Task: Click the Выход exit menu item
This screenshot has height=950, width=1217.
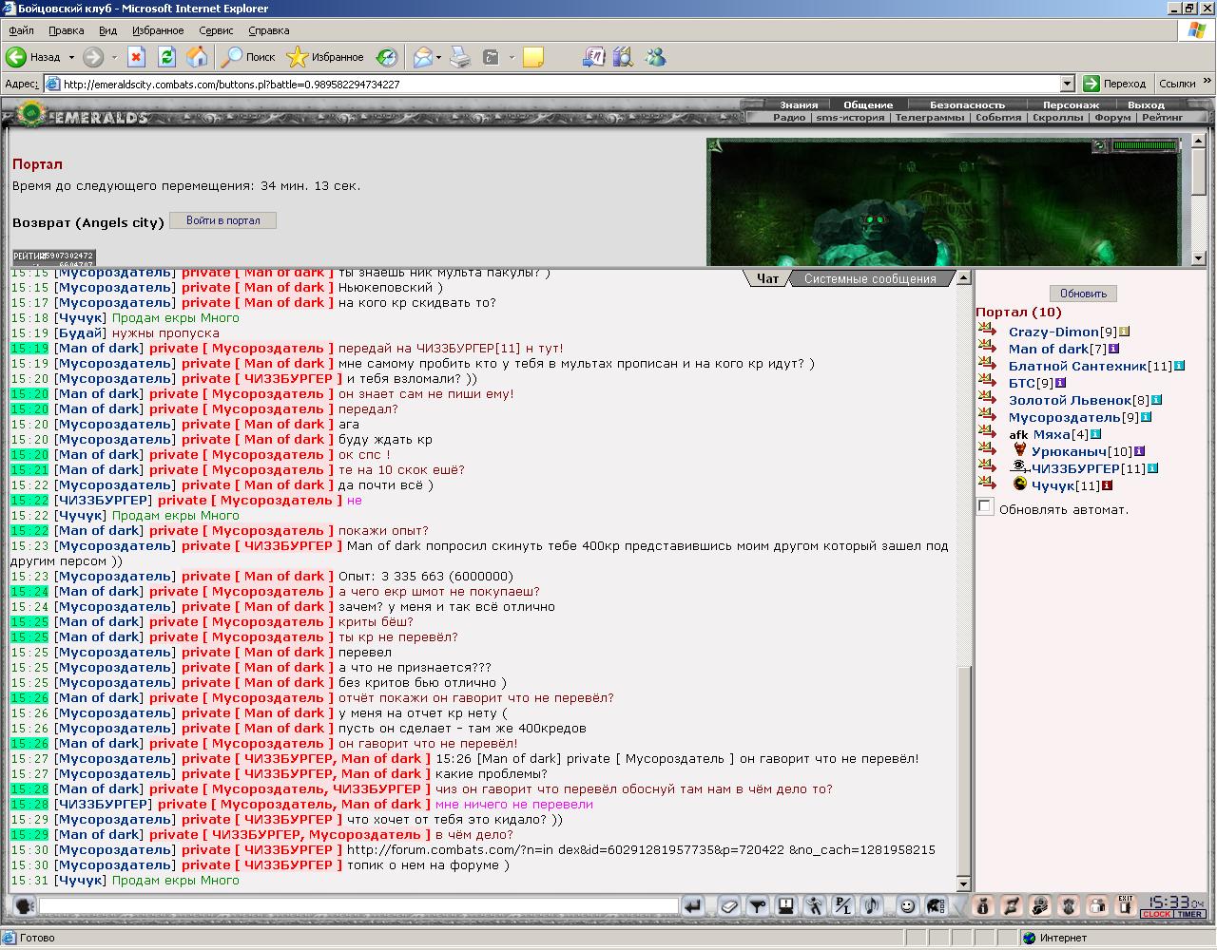Action: (1146, 104)
